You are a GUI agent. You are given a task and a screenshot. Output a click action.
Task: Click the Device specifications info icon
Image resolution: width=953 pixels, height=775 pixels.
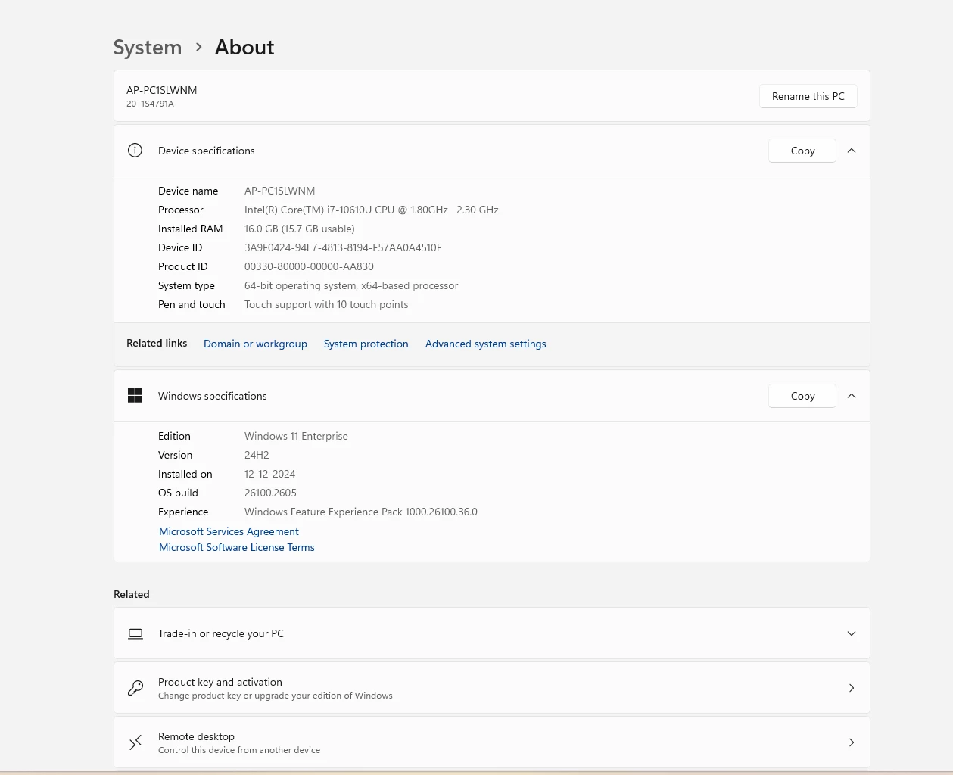(135, 151)
